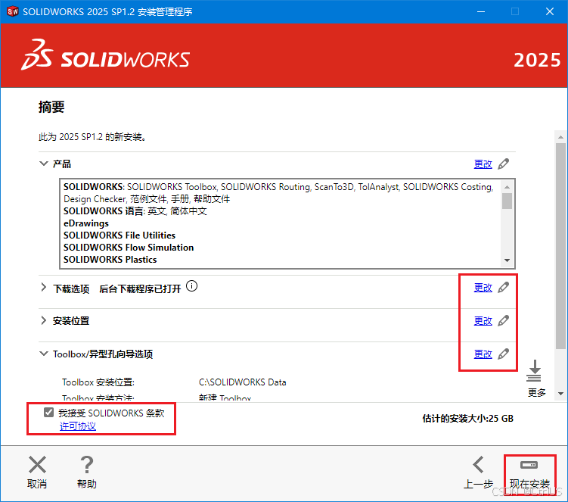Image resolution: width=568 pixels, height=502 pixels.
Task: Select SOLIDWORKS Plastics in list
Action: click(110, 260)
